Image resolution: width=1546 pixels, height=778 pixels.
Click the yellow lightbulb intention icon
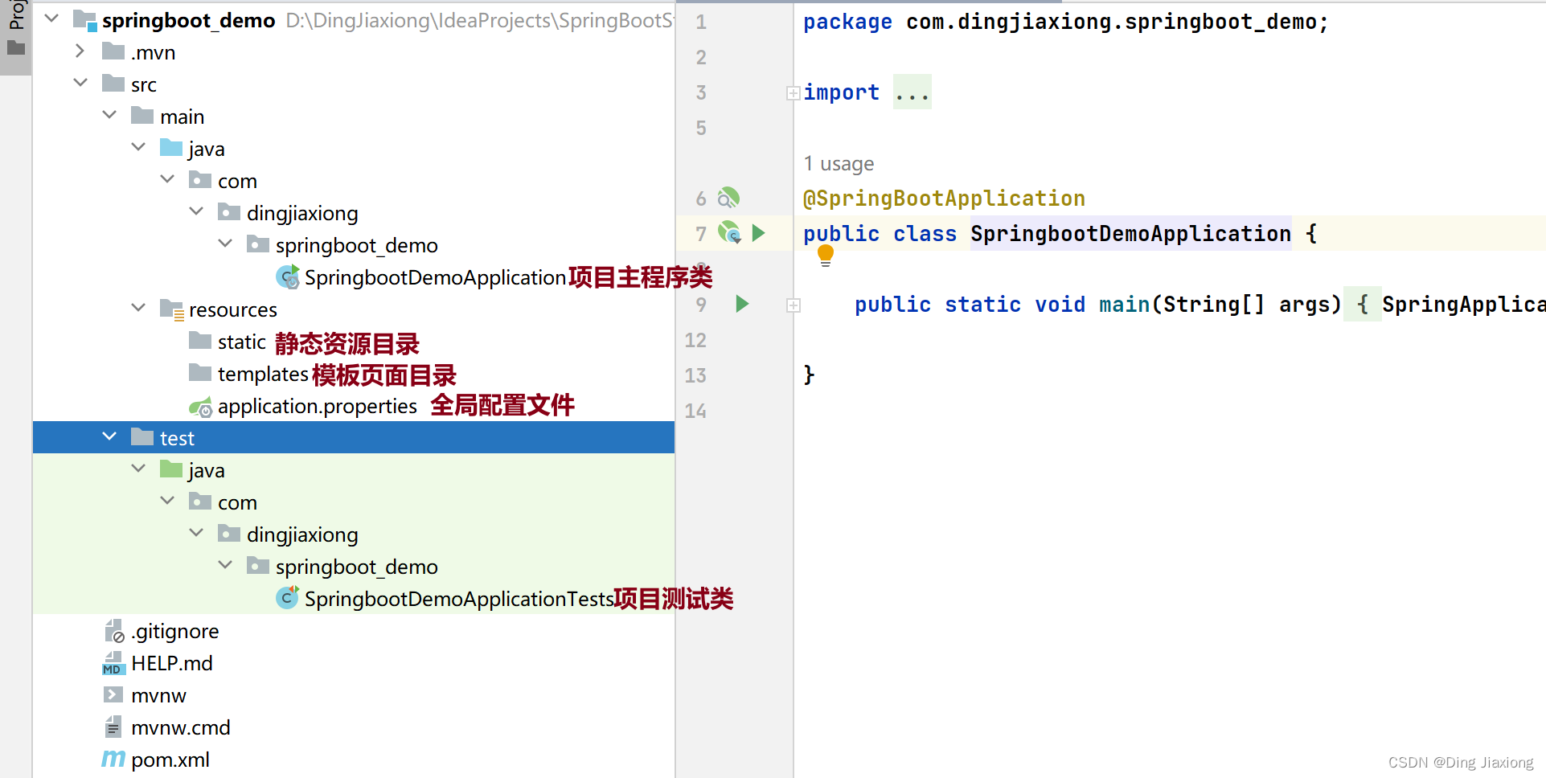click(x=825, y=256)
